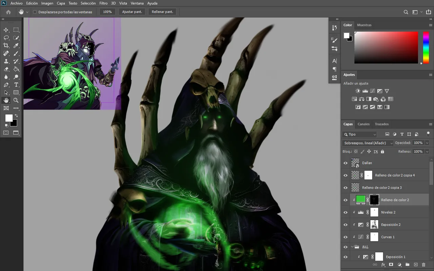Add a Levels adjustment from Ajustes panel
Image resolution: width=434 pixels, height=271 pixels.
(365, 91)
